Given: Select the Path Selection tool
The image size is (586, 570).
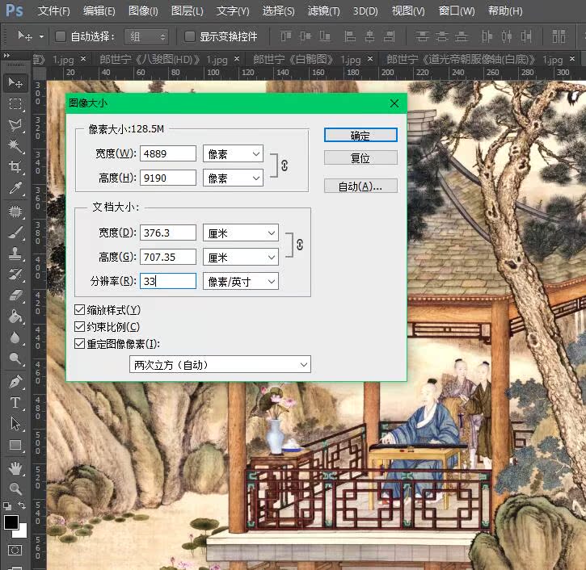Looking at the screenshot, I should (x=15, y=424).
